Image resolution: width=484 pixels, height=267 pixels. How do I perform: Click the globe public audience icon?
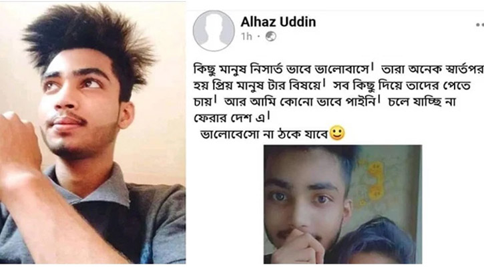[x=271, y=37]
